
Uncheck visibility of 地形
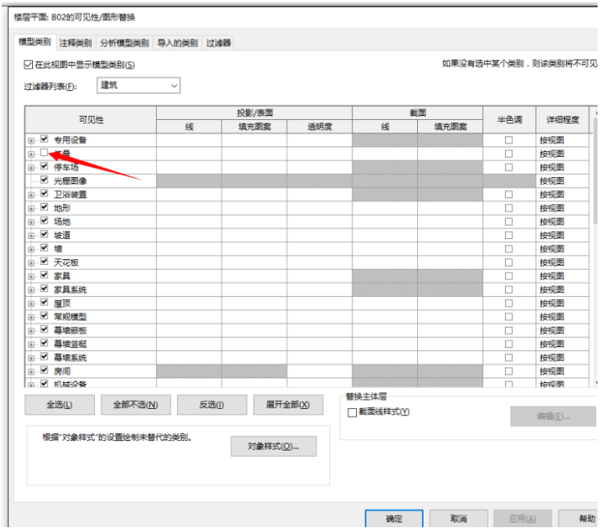44,208
